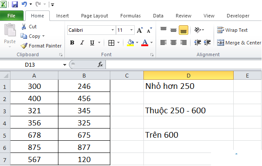Apply the yellow fill color bucket

(130, 43)
